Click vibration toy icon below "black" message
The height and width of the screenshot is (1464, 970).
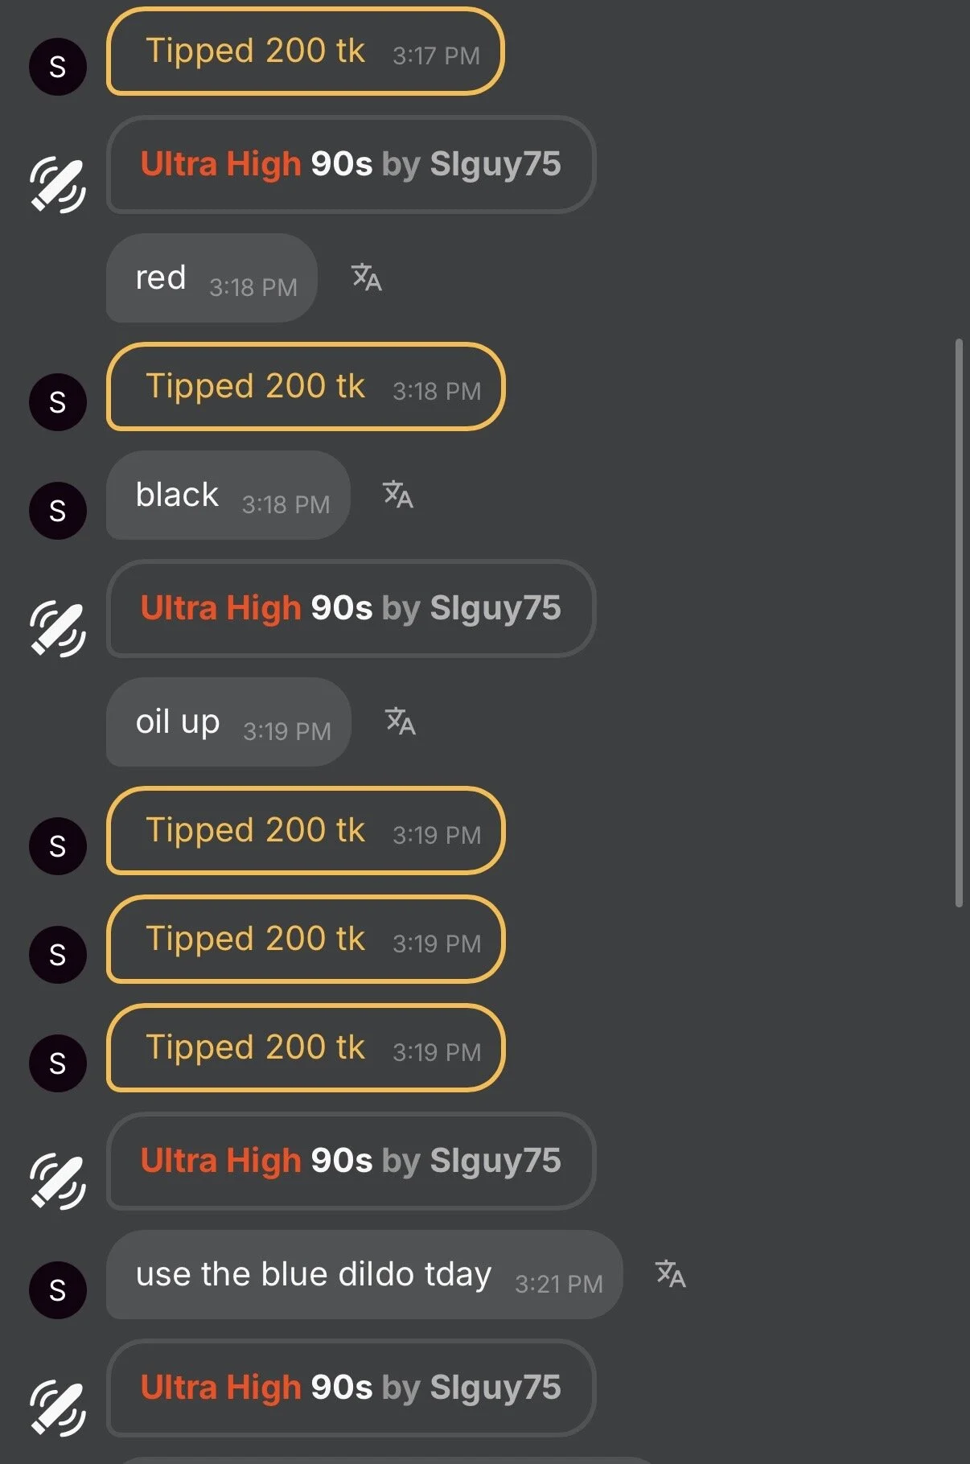[x=58, y=629]
